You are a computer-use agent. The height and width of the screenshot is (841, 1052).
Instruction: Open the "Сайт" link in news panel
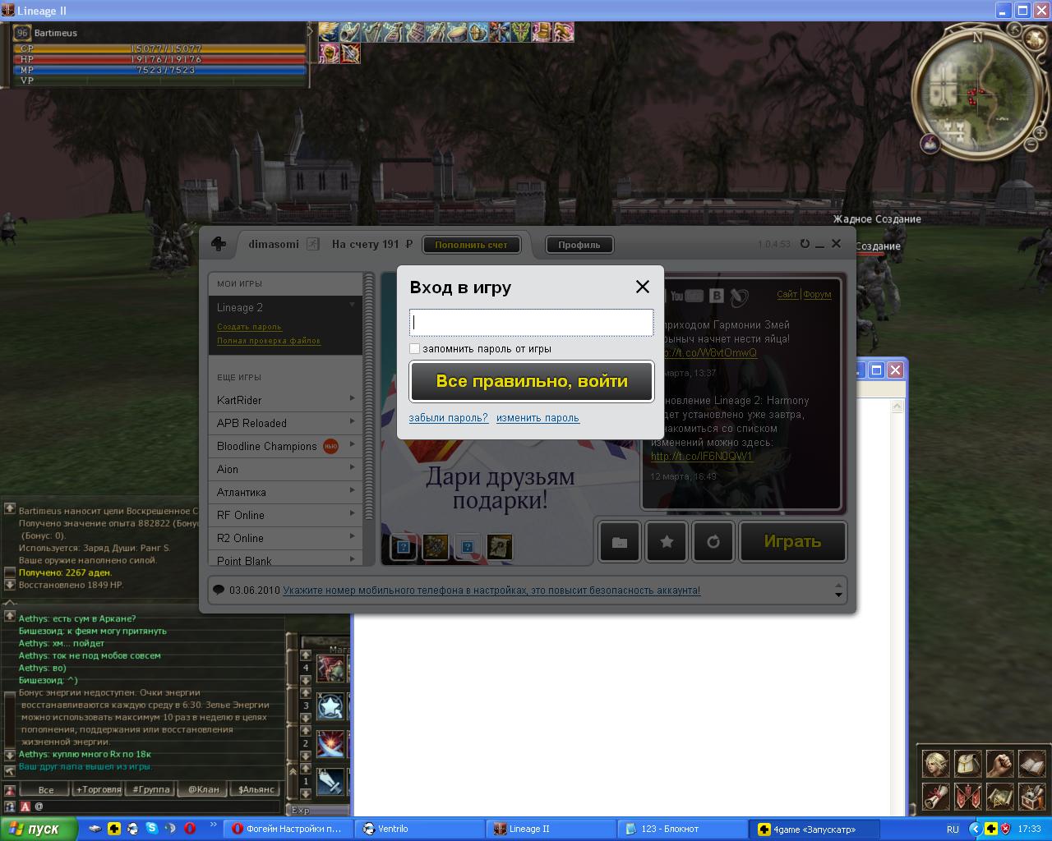pyautogui.click(x=787, y=294)
